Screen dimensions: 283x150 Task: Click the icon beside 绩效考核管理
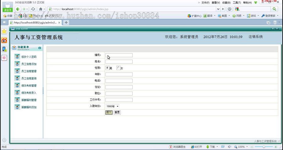click(x=17, y=85)
